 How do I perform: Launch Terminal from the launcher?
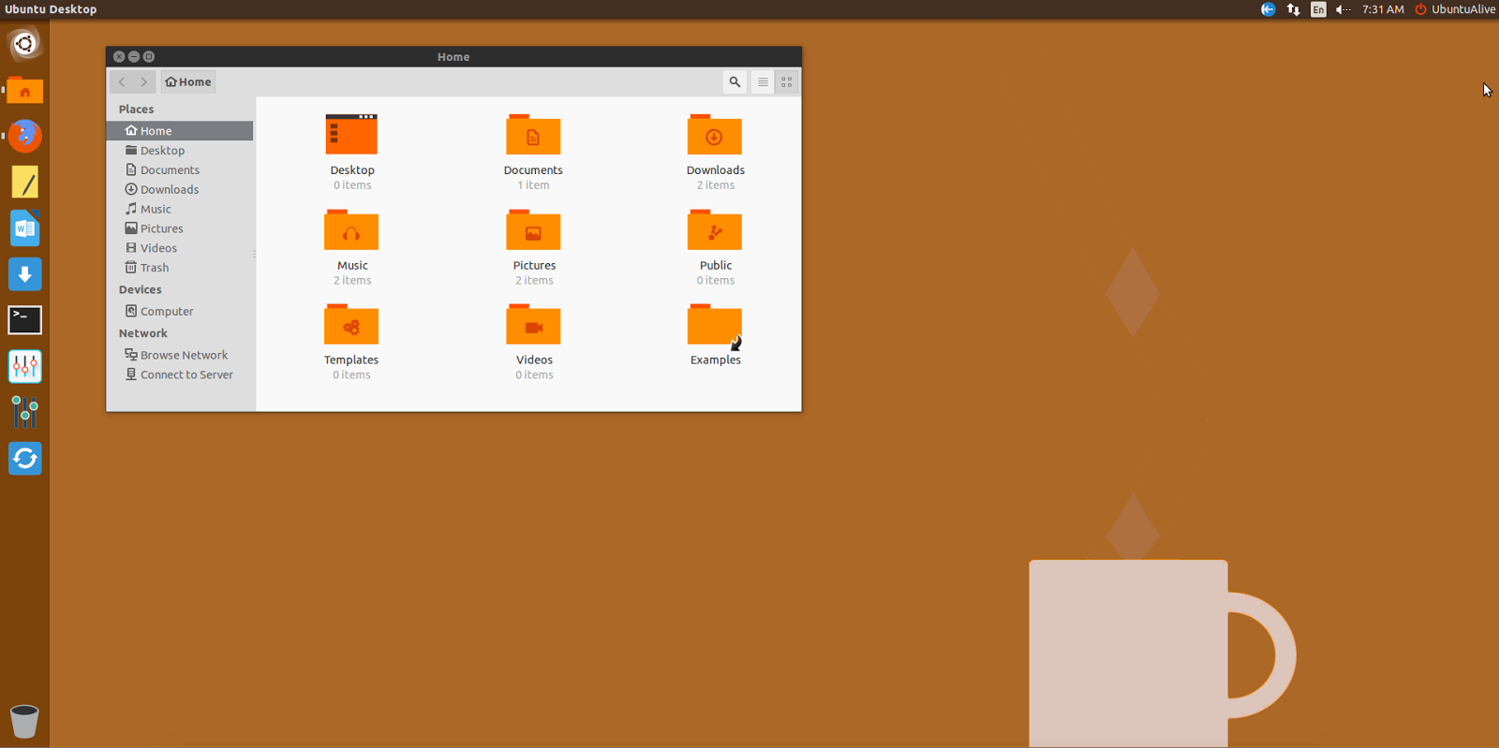25,320
